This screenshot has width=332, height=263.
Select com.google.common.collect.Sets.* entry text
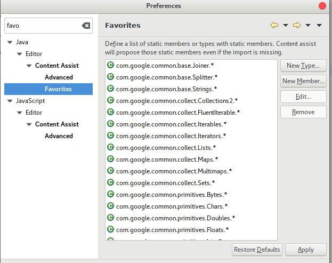point(166,183)
